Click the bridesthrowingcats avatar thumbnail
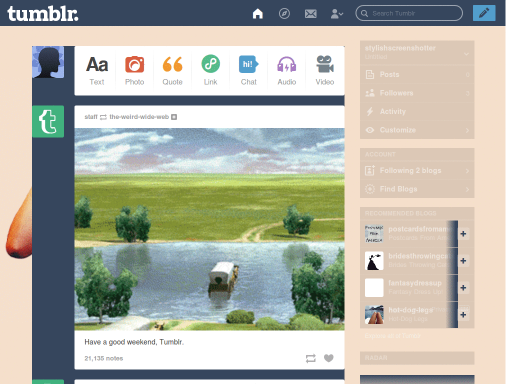 pyautogui.click(x=374, y=261)
